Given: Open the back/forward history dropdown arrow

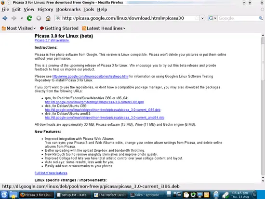Looking at the screenshot, I should [x=22, y=18].
